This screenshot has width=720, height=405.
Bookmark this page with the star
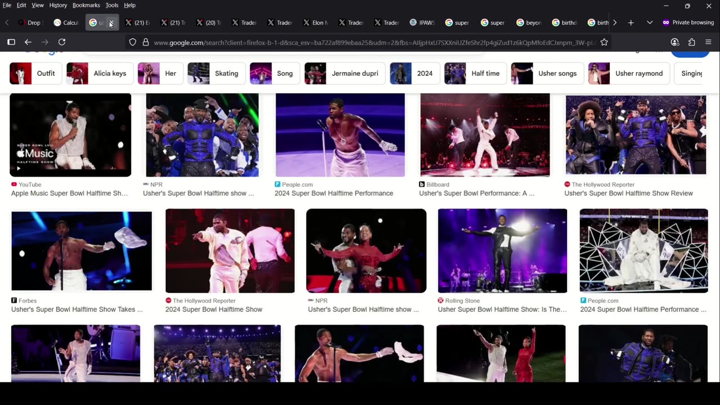click(x=604, y=42)
